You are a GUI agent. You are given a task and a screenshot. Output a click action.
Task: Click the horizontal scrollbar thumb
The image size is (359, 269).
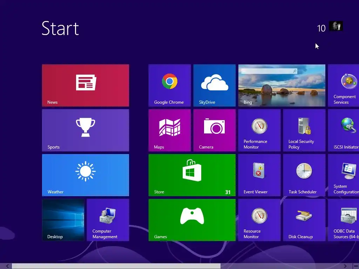click(x=116, y=266)
